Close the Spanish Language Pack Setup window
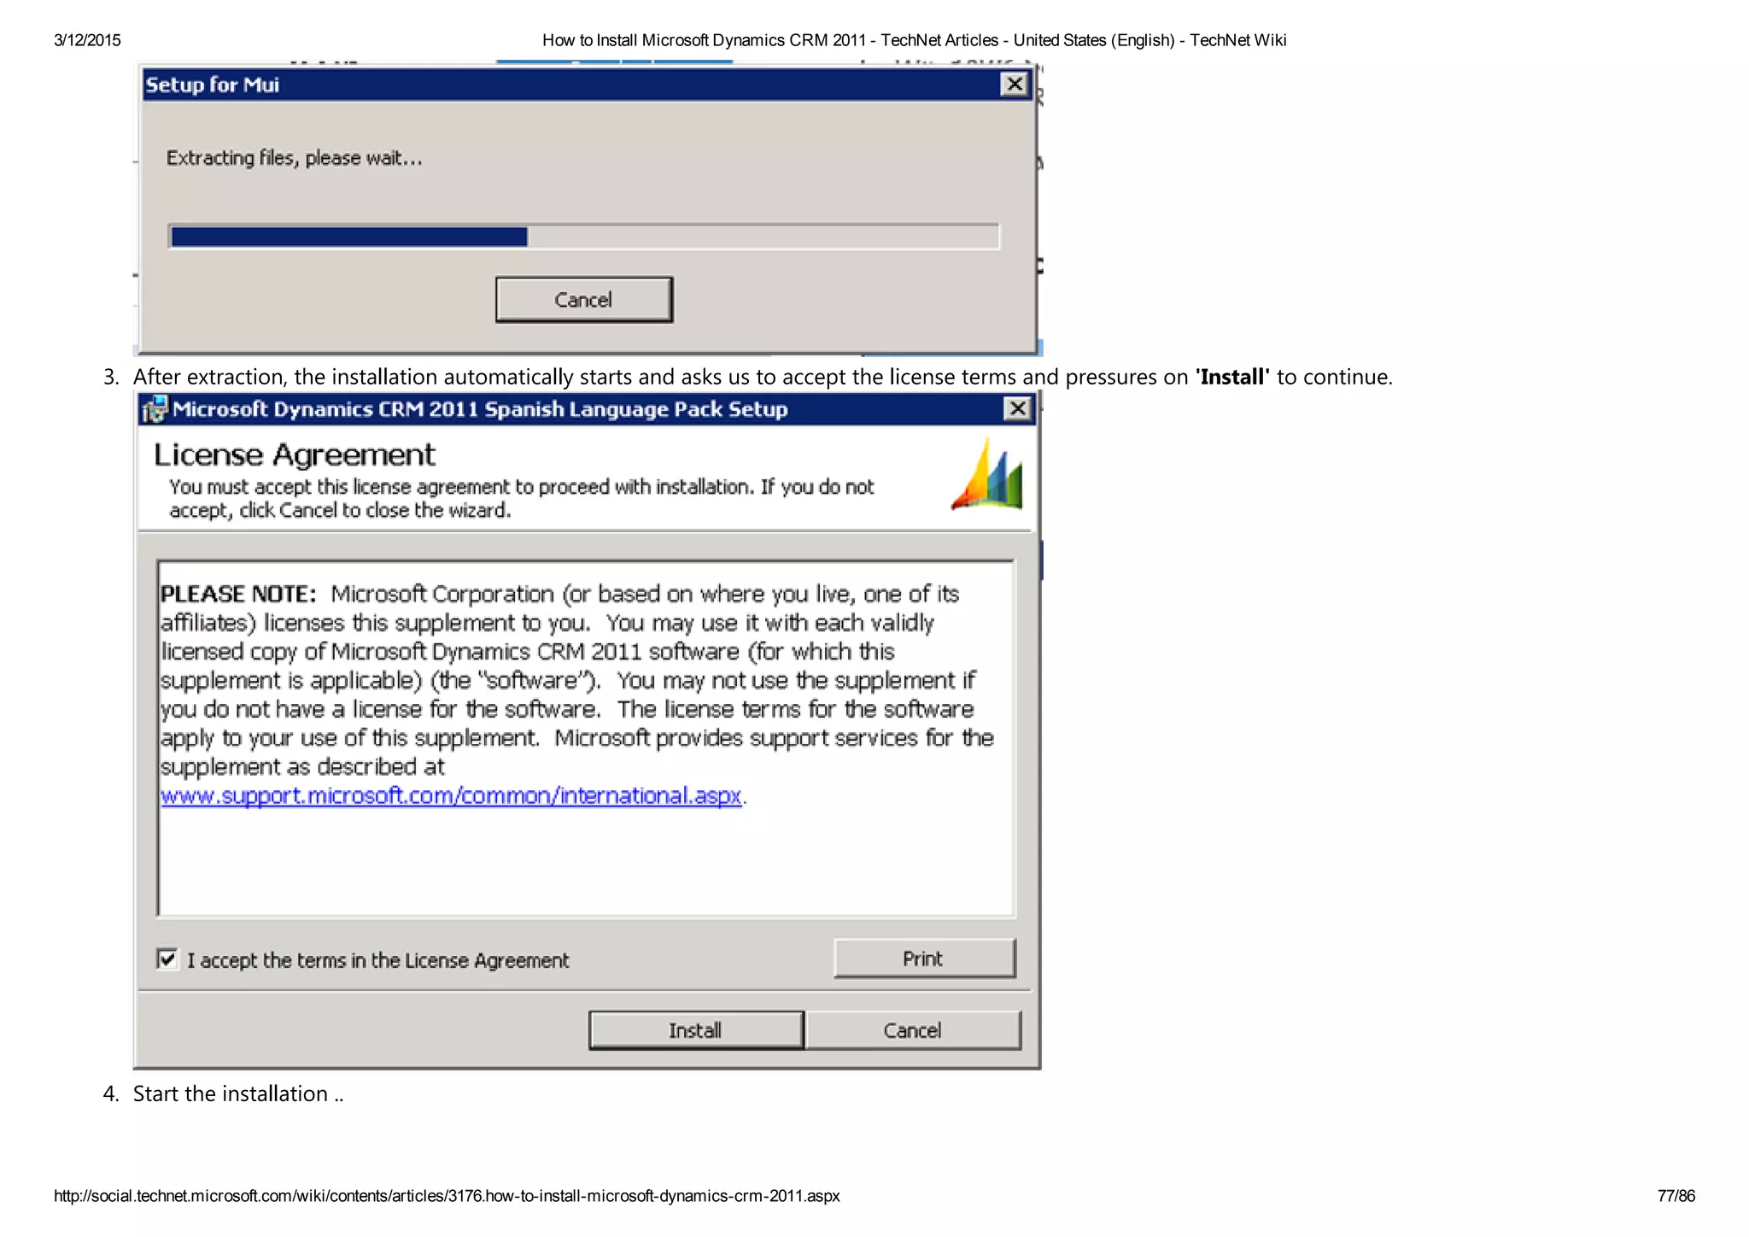This screenshot has height=1237, width=1749. pos(1017,409)
